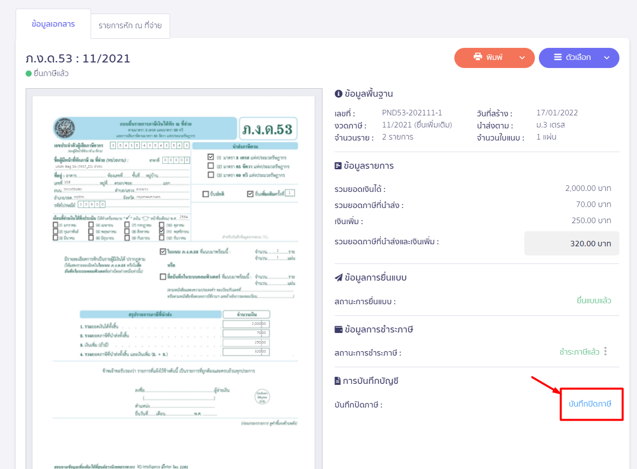Click the info icon beside ข้อมูลพื้นฐาน
Screen dimensions: 637x469
[338, 94]
